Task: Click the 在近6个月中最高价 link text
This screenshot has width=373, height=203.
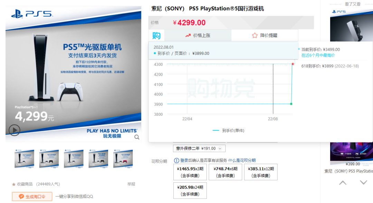Action: 318,55
